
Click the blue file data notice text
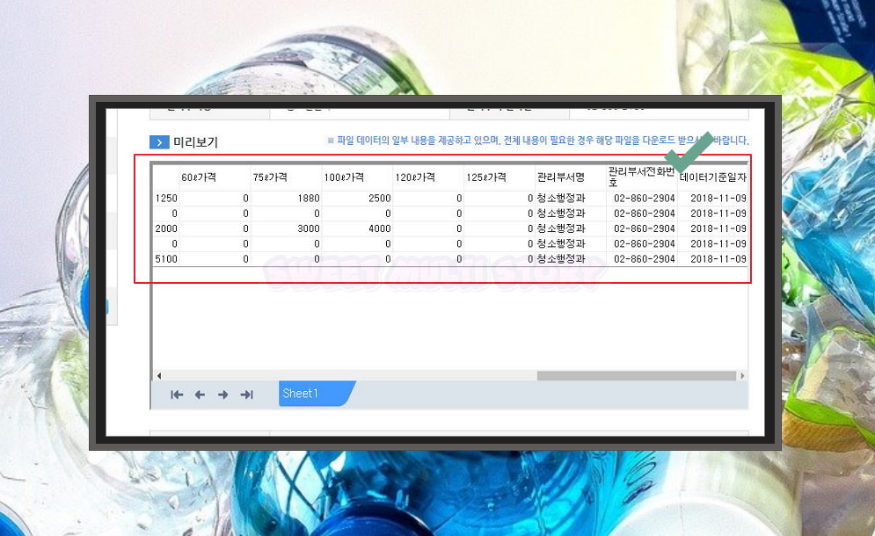point(537,141)
